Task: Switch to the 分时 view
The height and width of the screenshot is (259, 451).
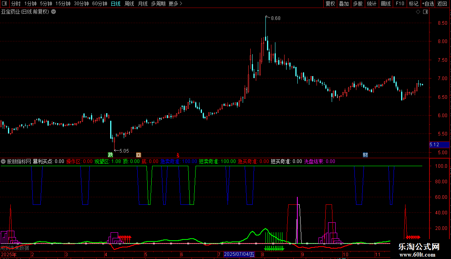Action: (16, 4)
